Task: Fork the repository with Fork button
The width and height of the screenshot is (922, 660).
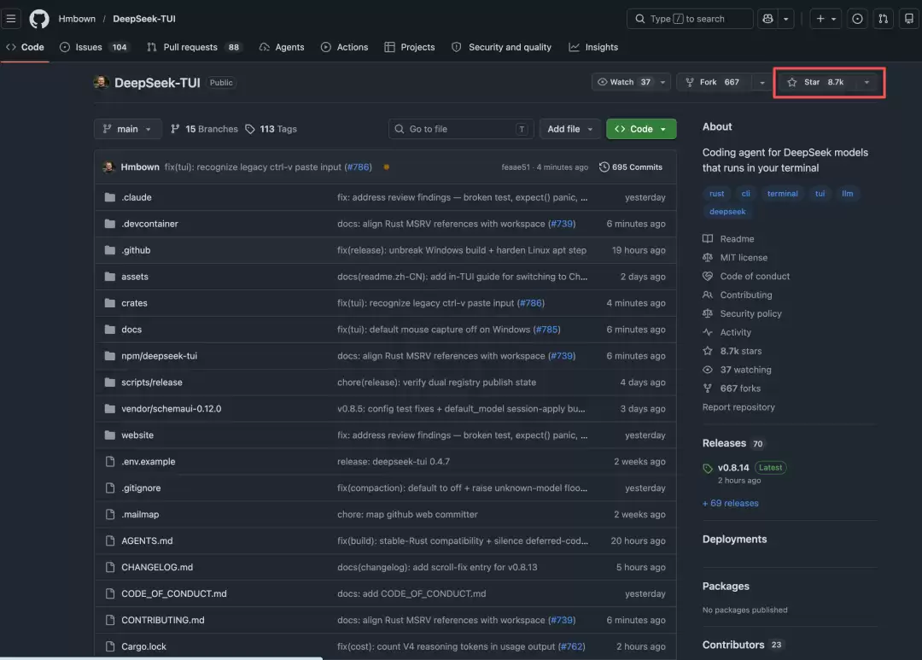Action: click(713, 82)
